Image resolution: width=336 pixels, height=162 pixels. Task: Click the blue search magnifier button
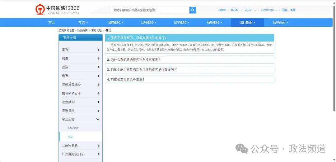(193, 10)
